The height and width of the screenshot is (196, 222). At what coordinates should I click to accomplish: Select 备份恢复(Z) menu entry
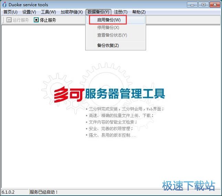pyautogui.click(x=115, y=46)
